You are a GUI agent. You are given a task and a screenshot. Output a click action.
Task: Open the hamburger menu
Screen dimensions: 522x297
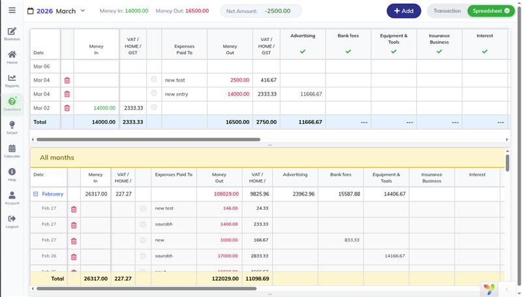[x=12, y=10]
